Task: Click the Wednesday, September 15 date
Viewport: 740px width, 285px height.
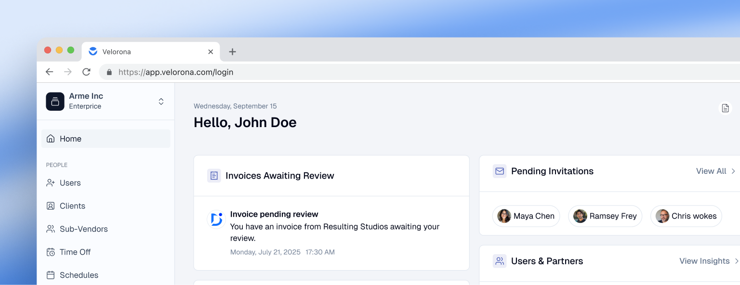Action: pos(235,106)
